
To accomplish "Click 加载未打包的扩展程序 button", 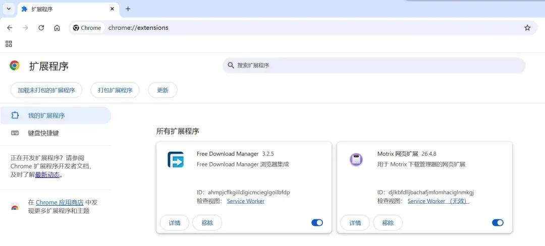I will click(46, 90).
